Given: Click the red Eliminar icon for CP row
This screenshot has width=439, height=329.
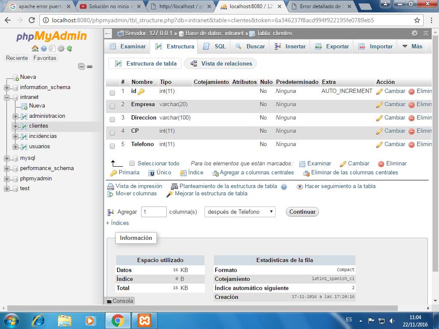Looking at the screenshot, I should click(x=411, y=131).
